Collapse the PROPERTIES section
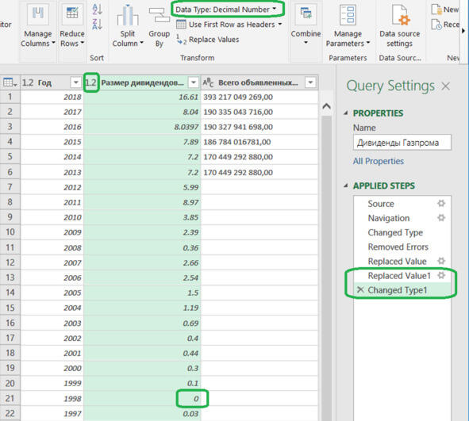The height and width of the screenshot is (421, 469). (346, 113)
